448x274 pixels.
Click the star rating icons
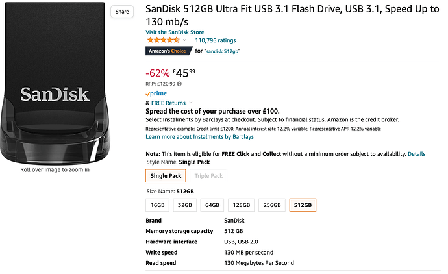tap(162, 40)
